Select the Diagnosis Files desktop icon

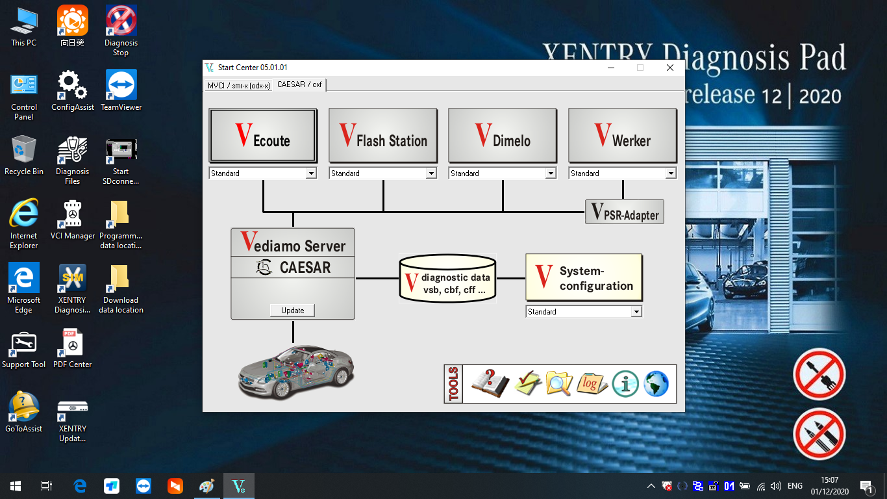pyautogui.click(x=73, y=160)
